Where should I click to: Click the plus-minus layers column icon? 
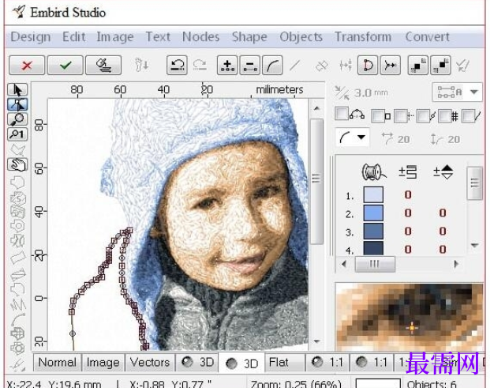[x=408, y=172]
